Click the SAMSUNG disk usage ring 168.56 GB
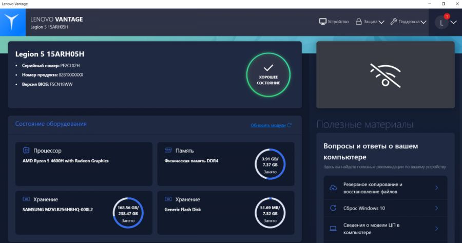The height and width of the screenshot is (243, 462). [x=128, y=213]
